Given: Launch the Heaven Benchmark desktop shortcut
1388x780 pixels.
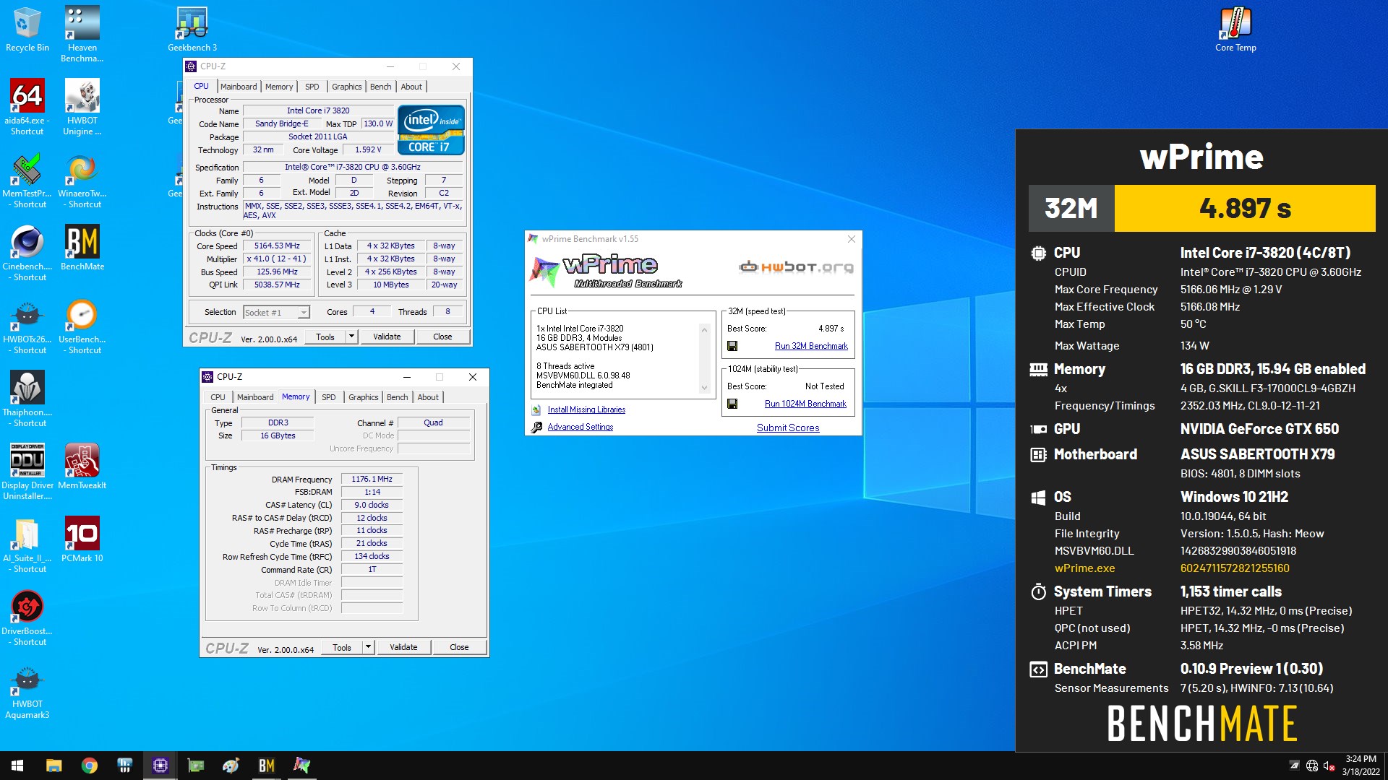Looking at the screenshot, I should [82, 34].
